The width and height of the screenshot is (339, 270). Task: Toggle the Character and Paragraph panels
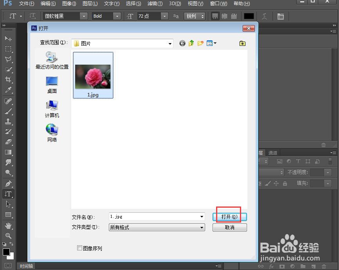[x=280, y=16]
